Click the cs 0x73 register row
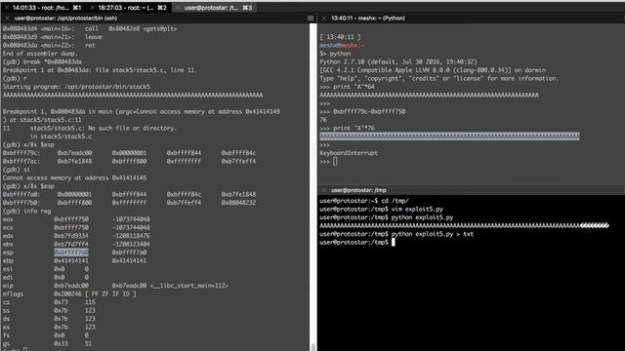This screenshot has height=351, width=625. 49,302
